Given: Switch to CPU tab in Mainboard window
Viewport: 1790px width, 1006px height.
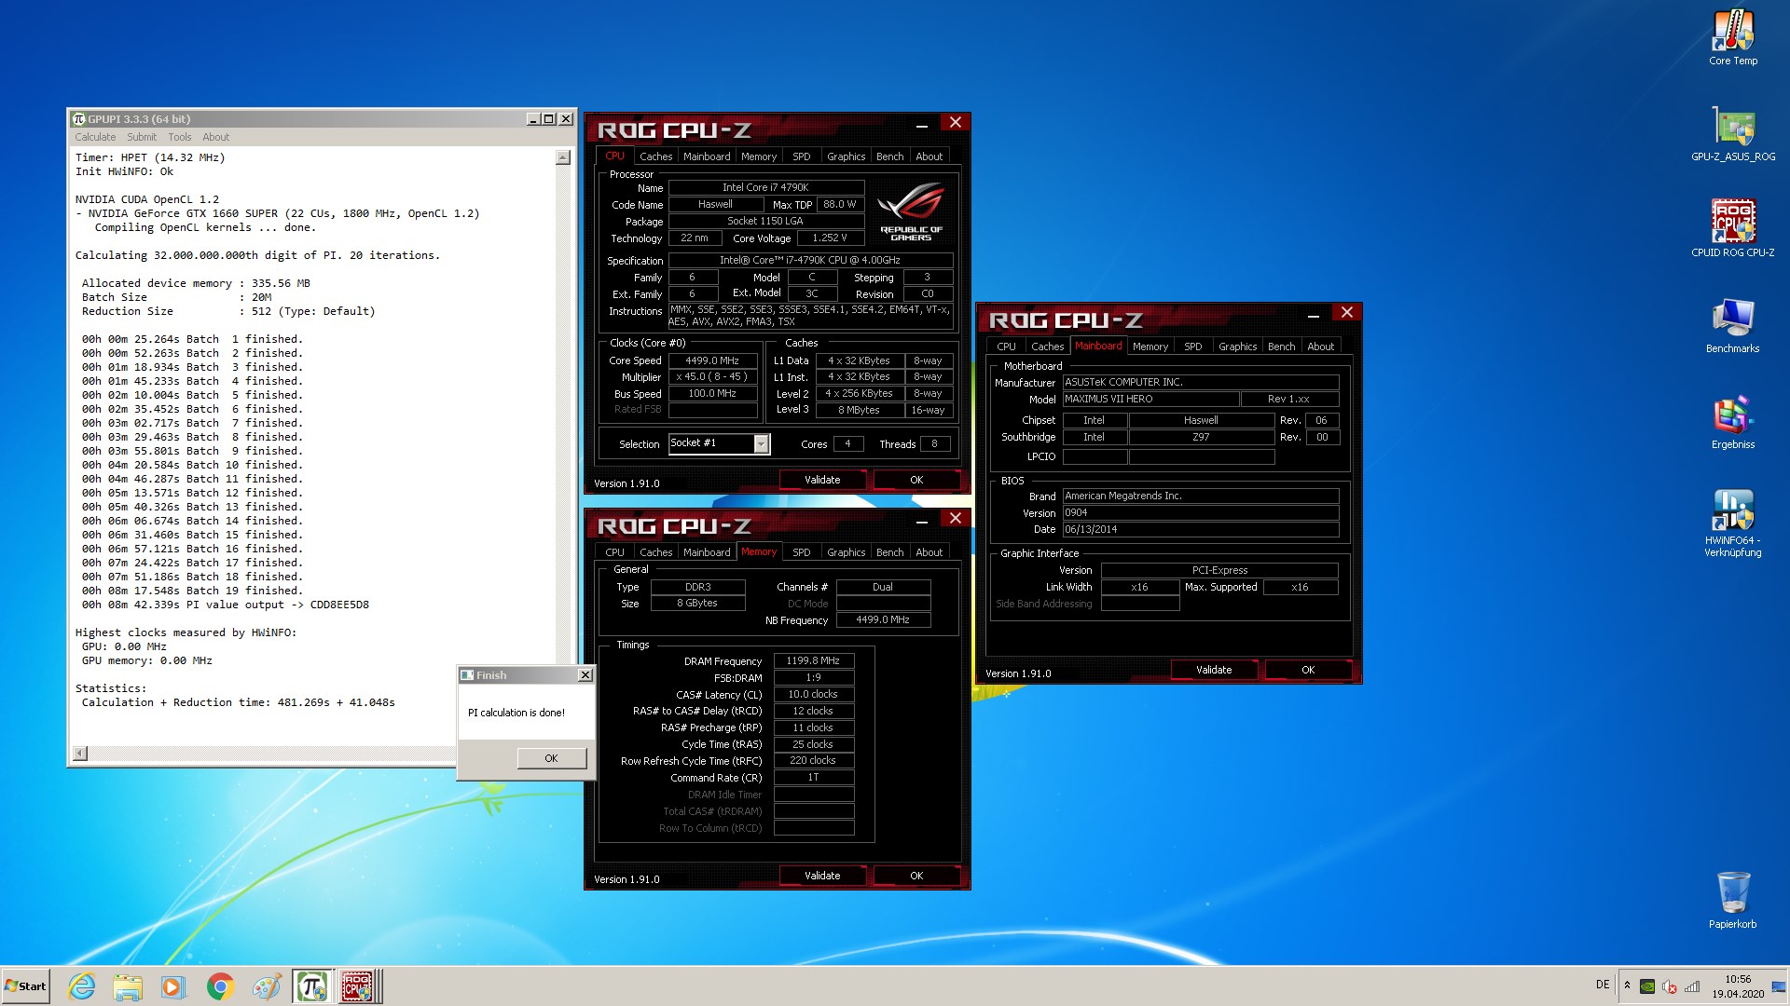Looking at the screenshot, I should [1006, 347].
